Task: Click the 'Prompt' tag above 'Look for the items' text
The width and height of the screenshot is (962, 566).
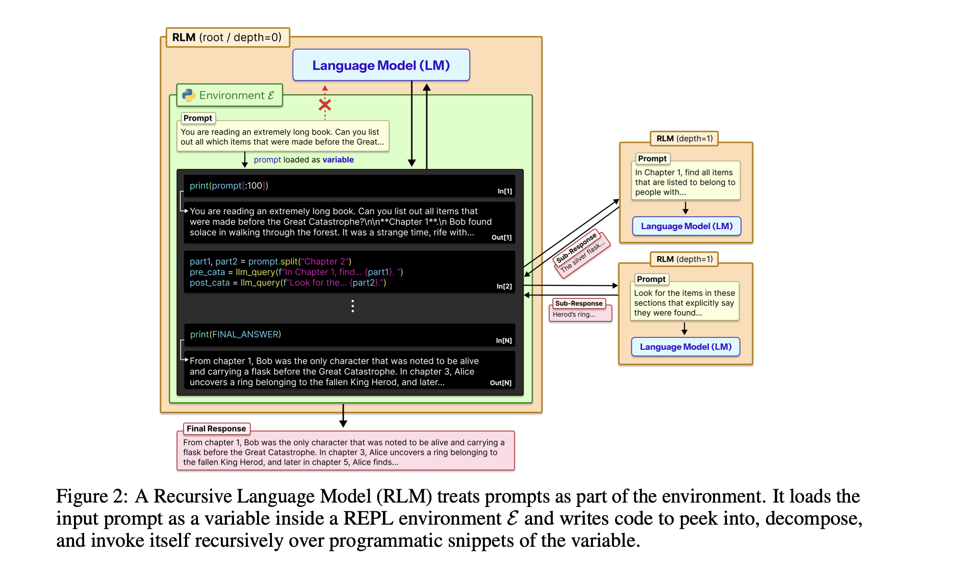Action: click(x=651, y=279)
